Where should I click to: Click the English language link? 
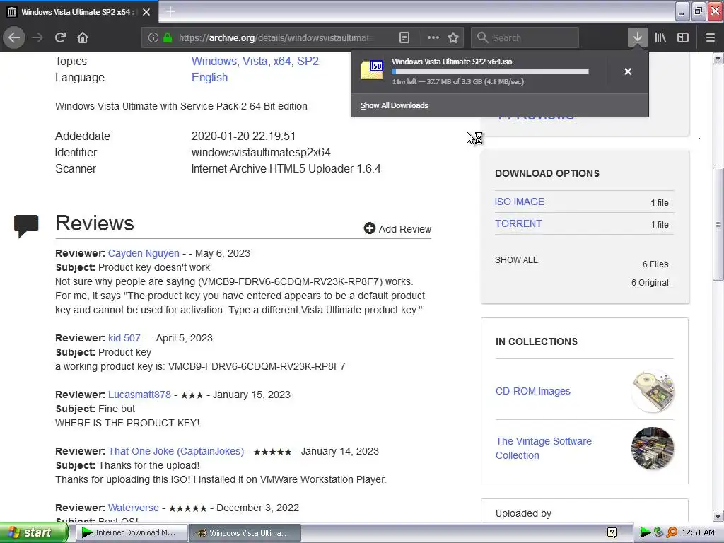click(x=209, y=77)
